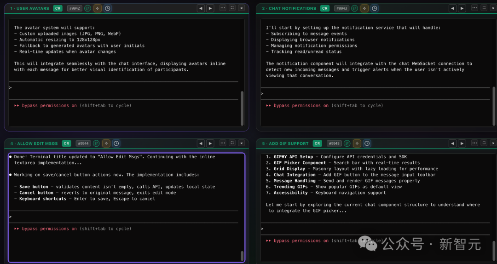Viewport: 497px width, 264px height.
Task: Click the right arrow in Allow Edit Msgs header
Action: point(210,143)
